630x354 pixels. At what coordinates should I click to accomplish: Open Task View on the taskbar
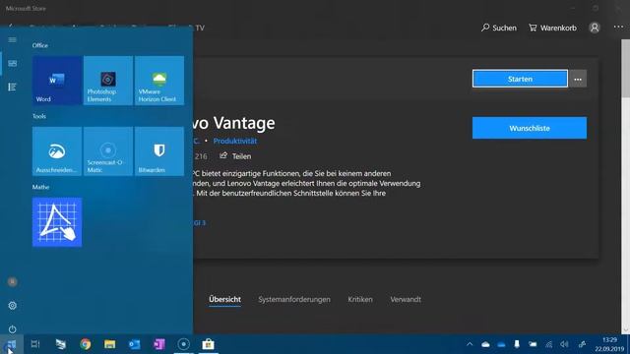[x=35, y=344]
